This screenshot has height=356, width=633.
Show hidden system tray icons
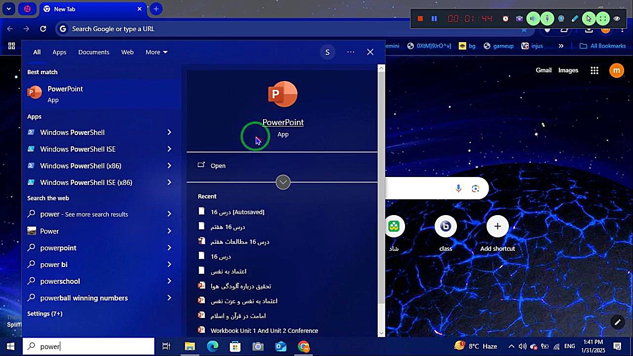[x=511, y=347]
